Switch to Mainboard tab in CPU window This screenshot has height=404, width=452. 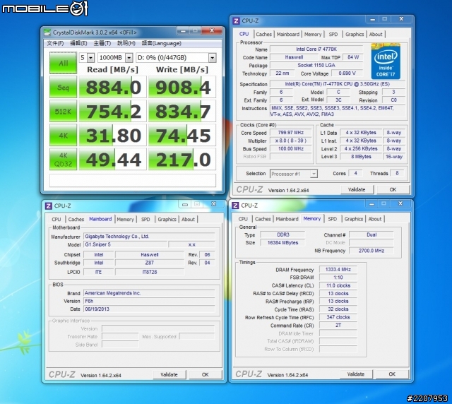coord(288,35)
